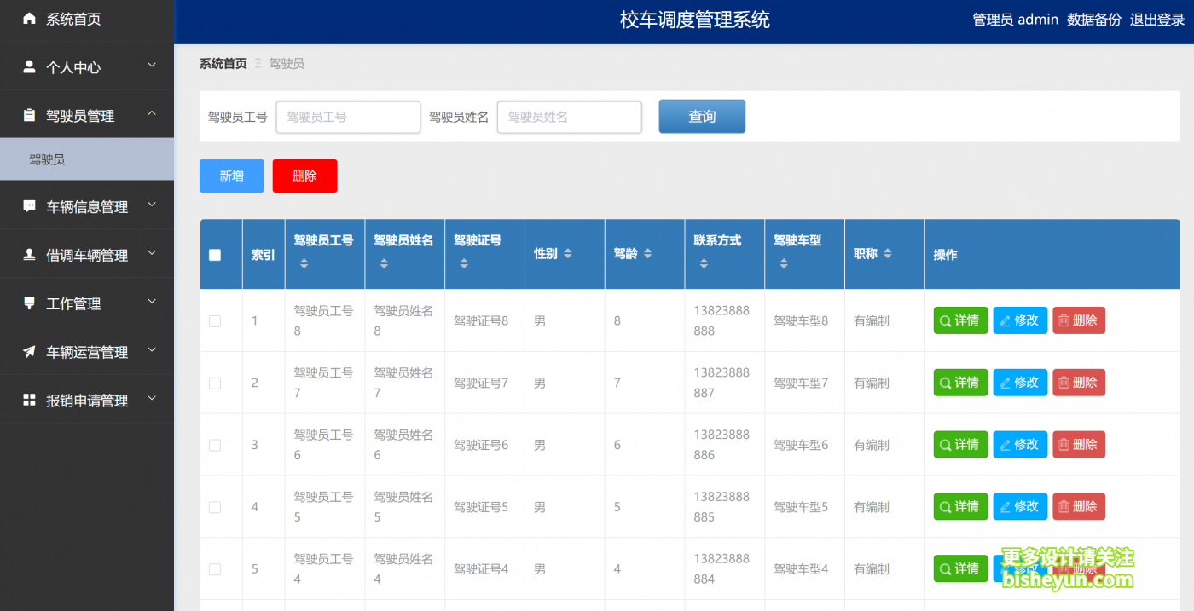This screenshot has width=1194, height=611.
Task: Check the checkbox for row 1
Action: [x=215, y=320]
